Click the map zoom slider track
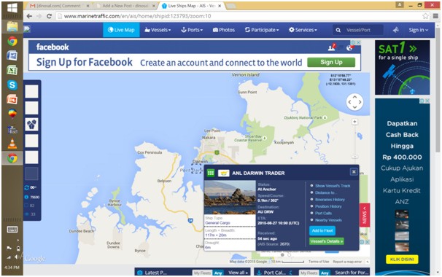The height and width of the screenshot is (277, 442). point(355,139)
